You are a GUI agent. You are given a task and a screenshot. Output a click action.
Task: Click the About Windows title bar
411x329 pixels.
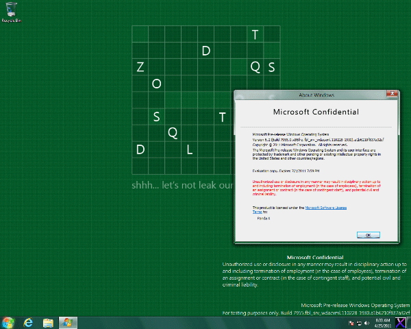[316, 95]
